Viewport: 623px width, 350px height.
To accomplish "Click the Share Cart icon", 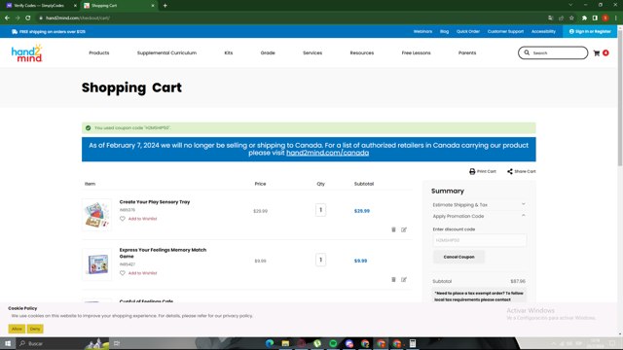I will tap(510, 171).
